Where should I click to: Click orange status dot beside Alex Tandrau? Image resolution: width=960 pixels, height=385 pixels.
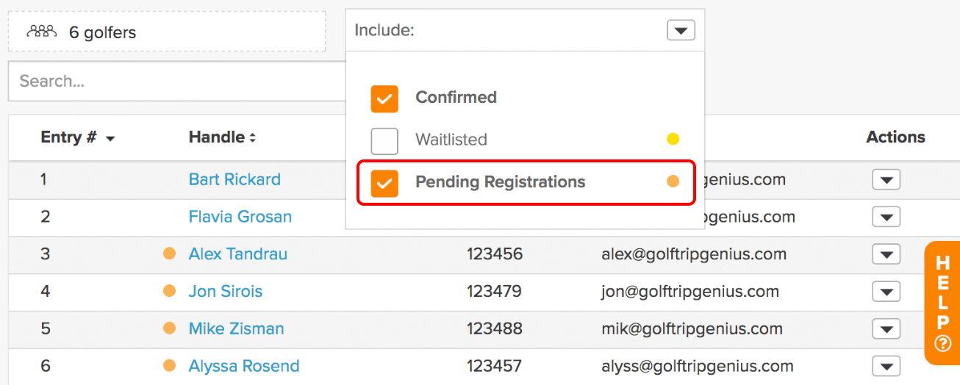[169, 253]
